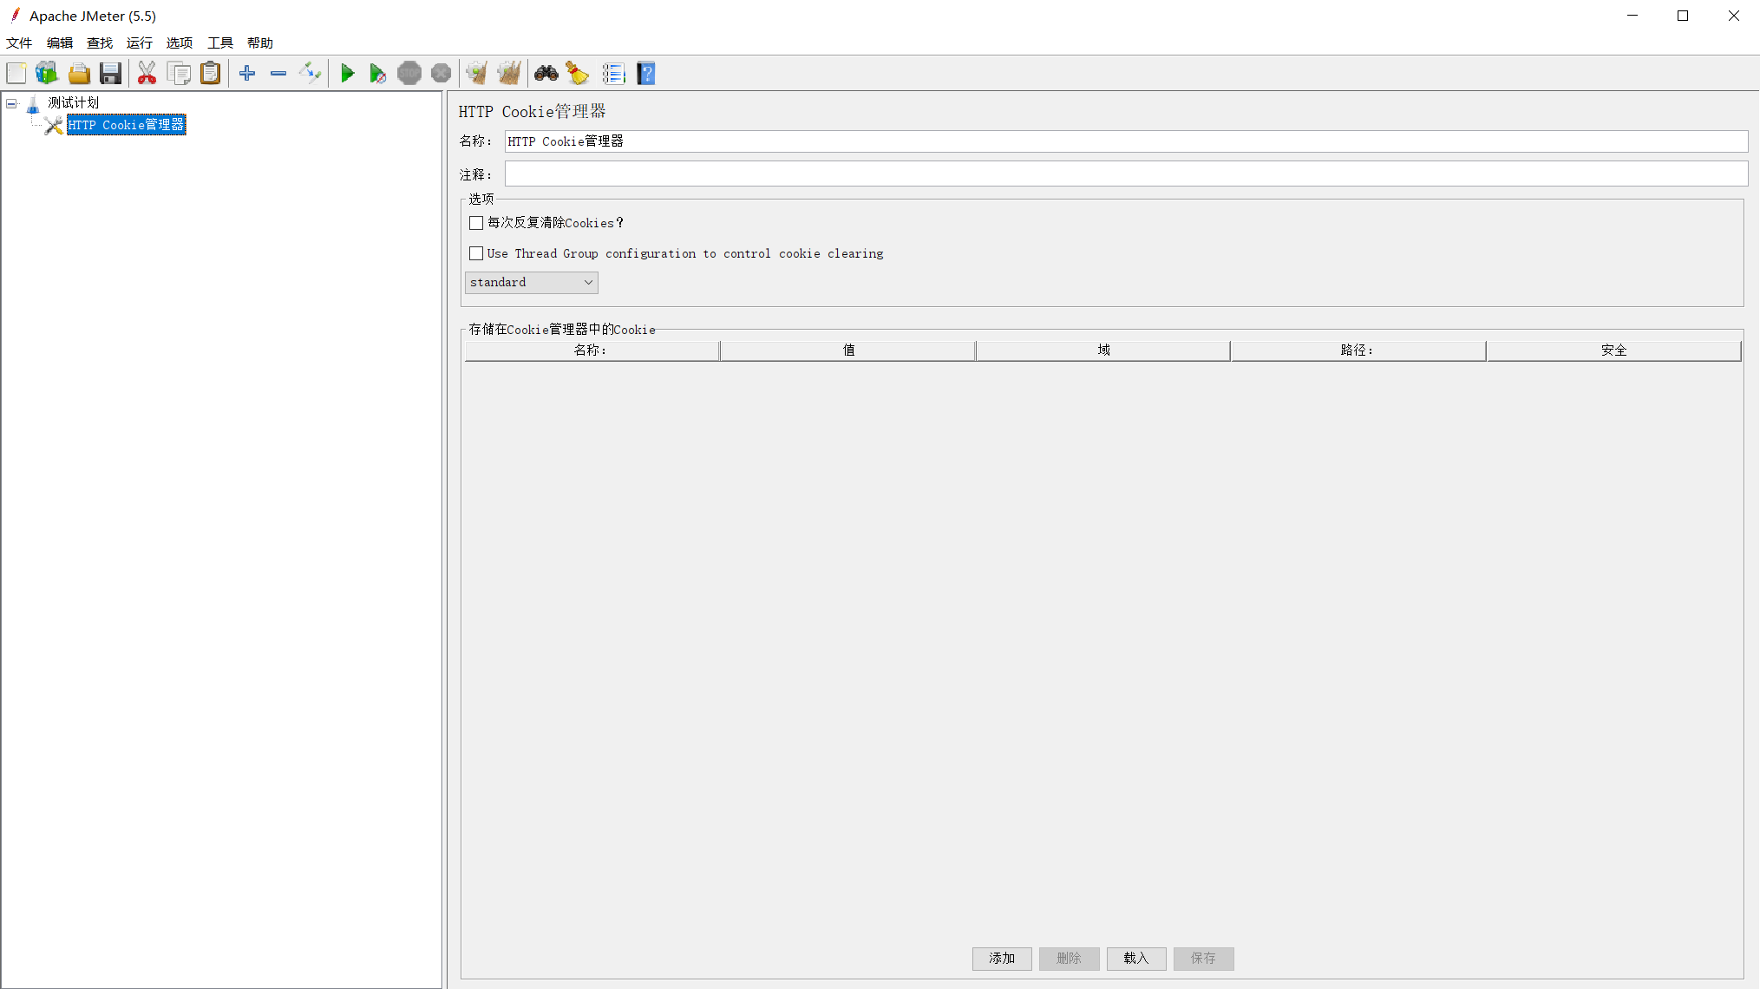Check Use Thread Group configuration option
Screen dimensions: 1760x989
476,253
